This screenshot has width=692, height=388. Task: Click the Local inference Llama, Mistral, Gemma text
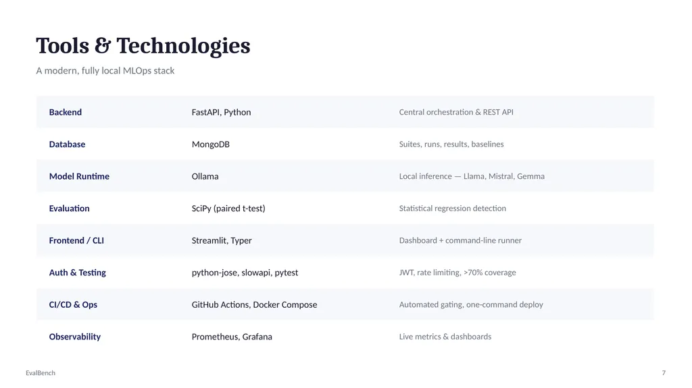(x=471, y=176)
